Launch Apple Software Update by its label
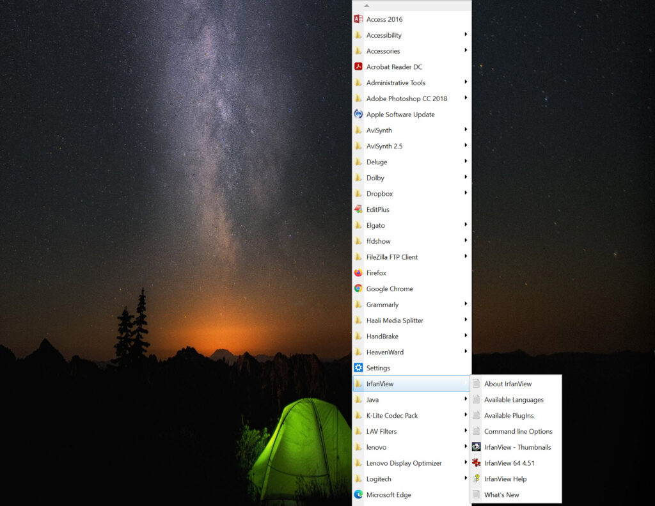The height and width of the screenshot is (506, 655). click(x=400, y=115)
